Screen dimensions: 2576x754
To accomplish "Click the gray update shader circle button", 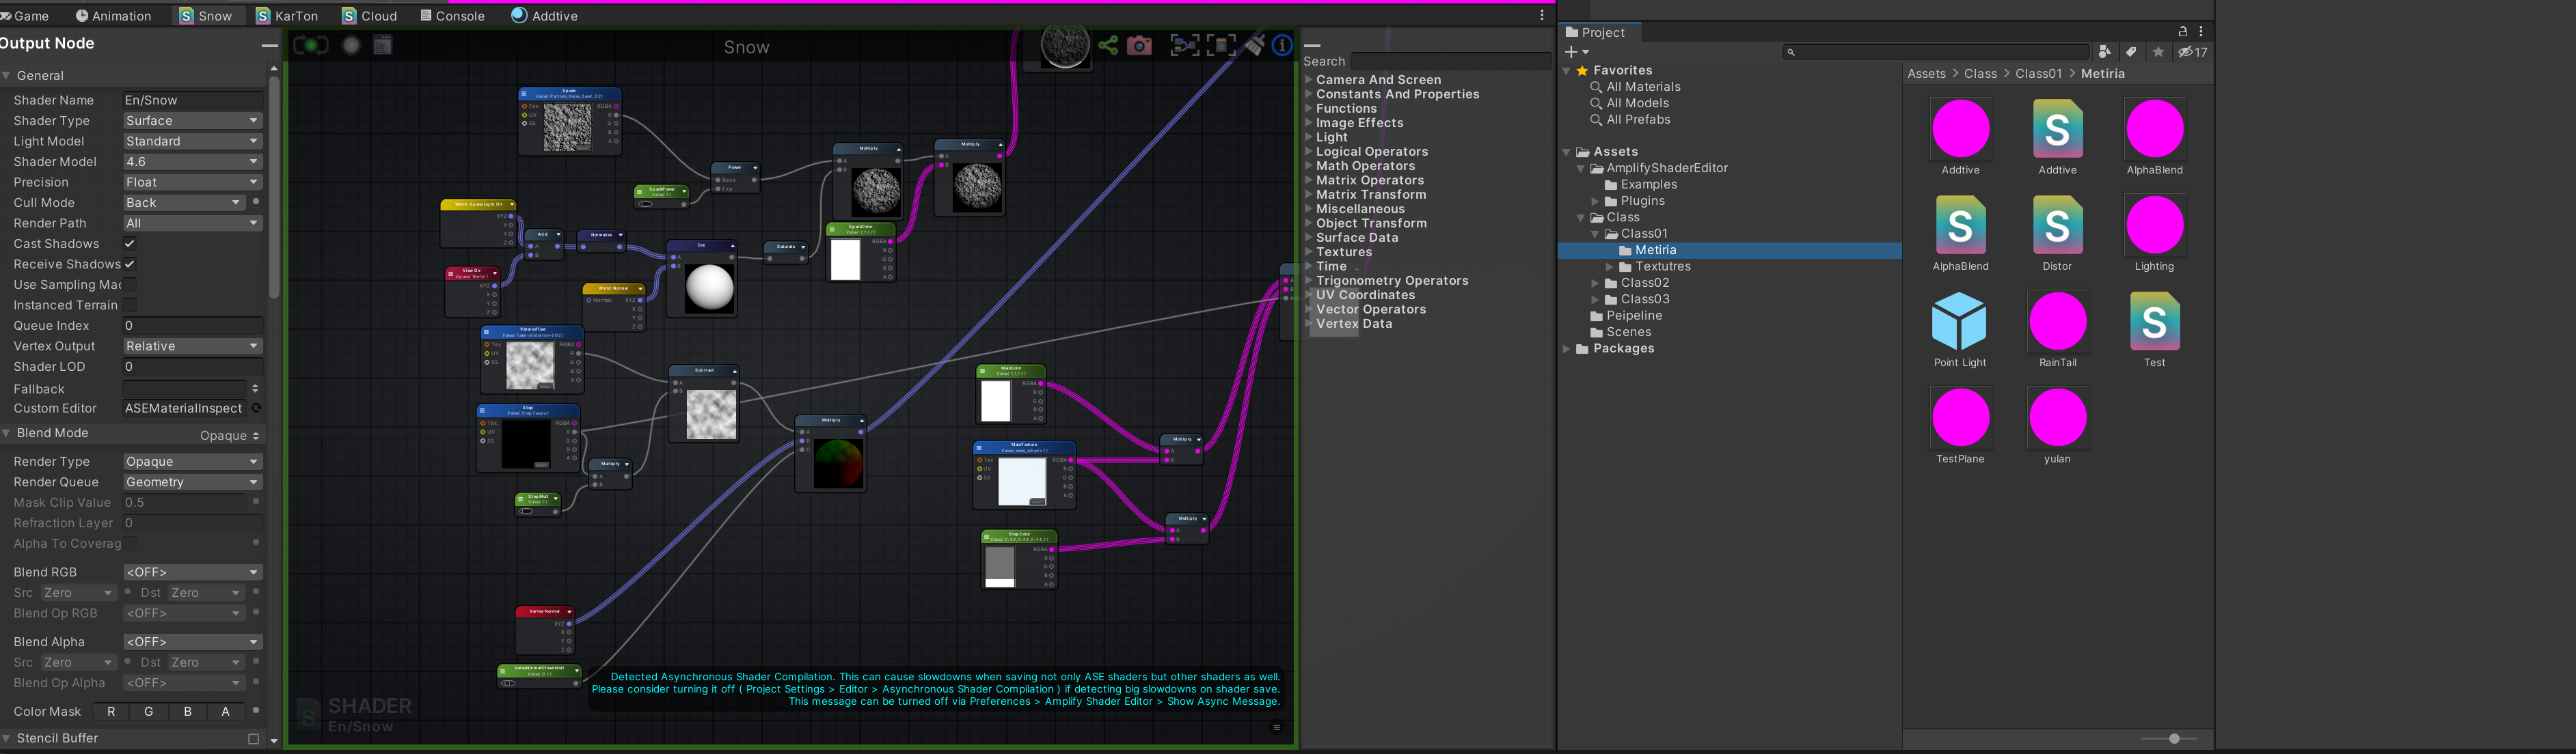I will coord(351,46).
